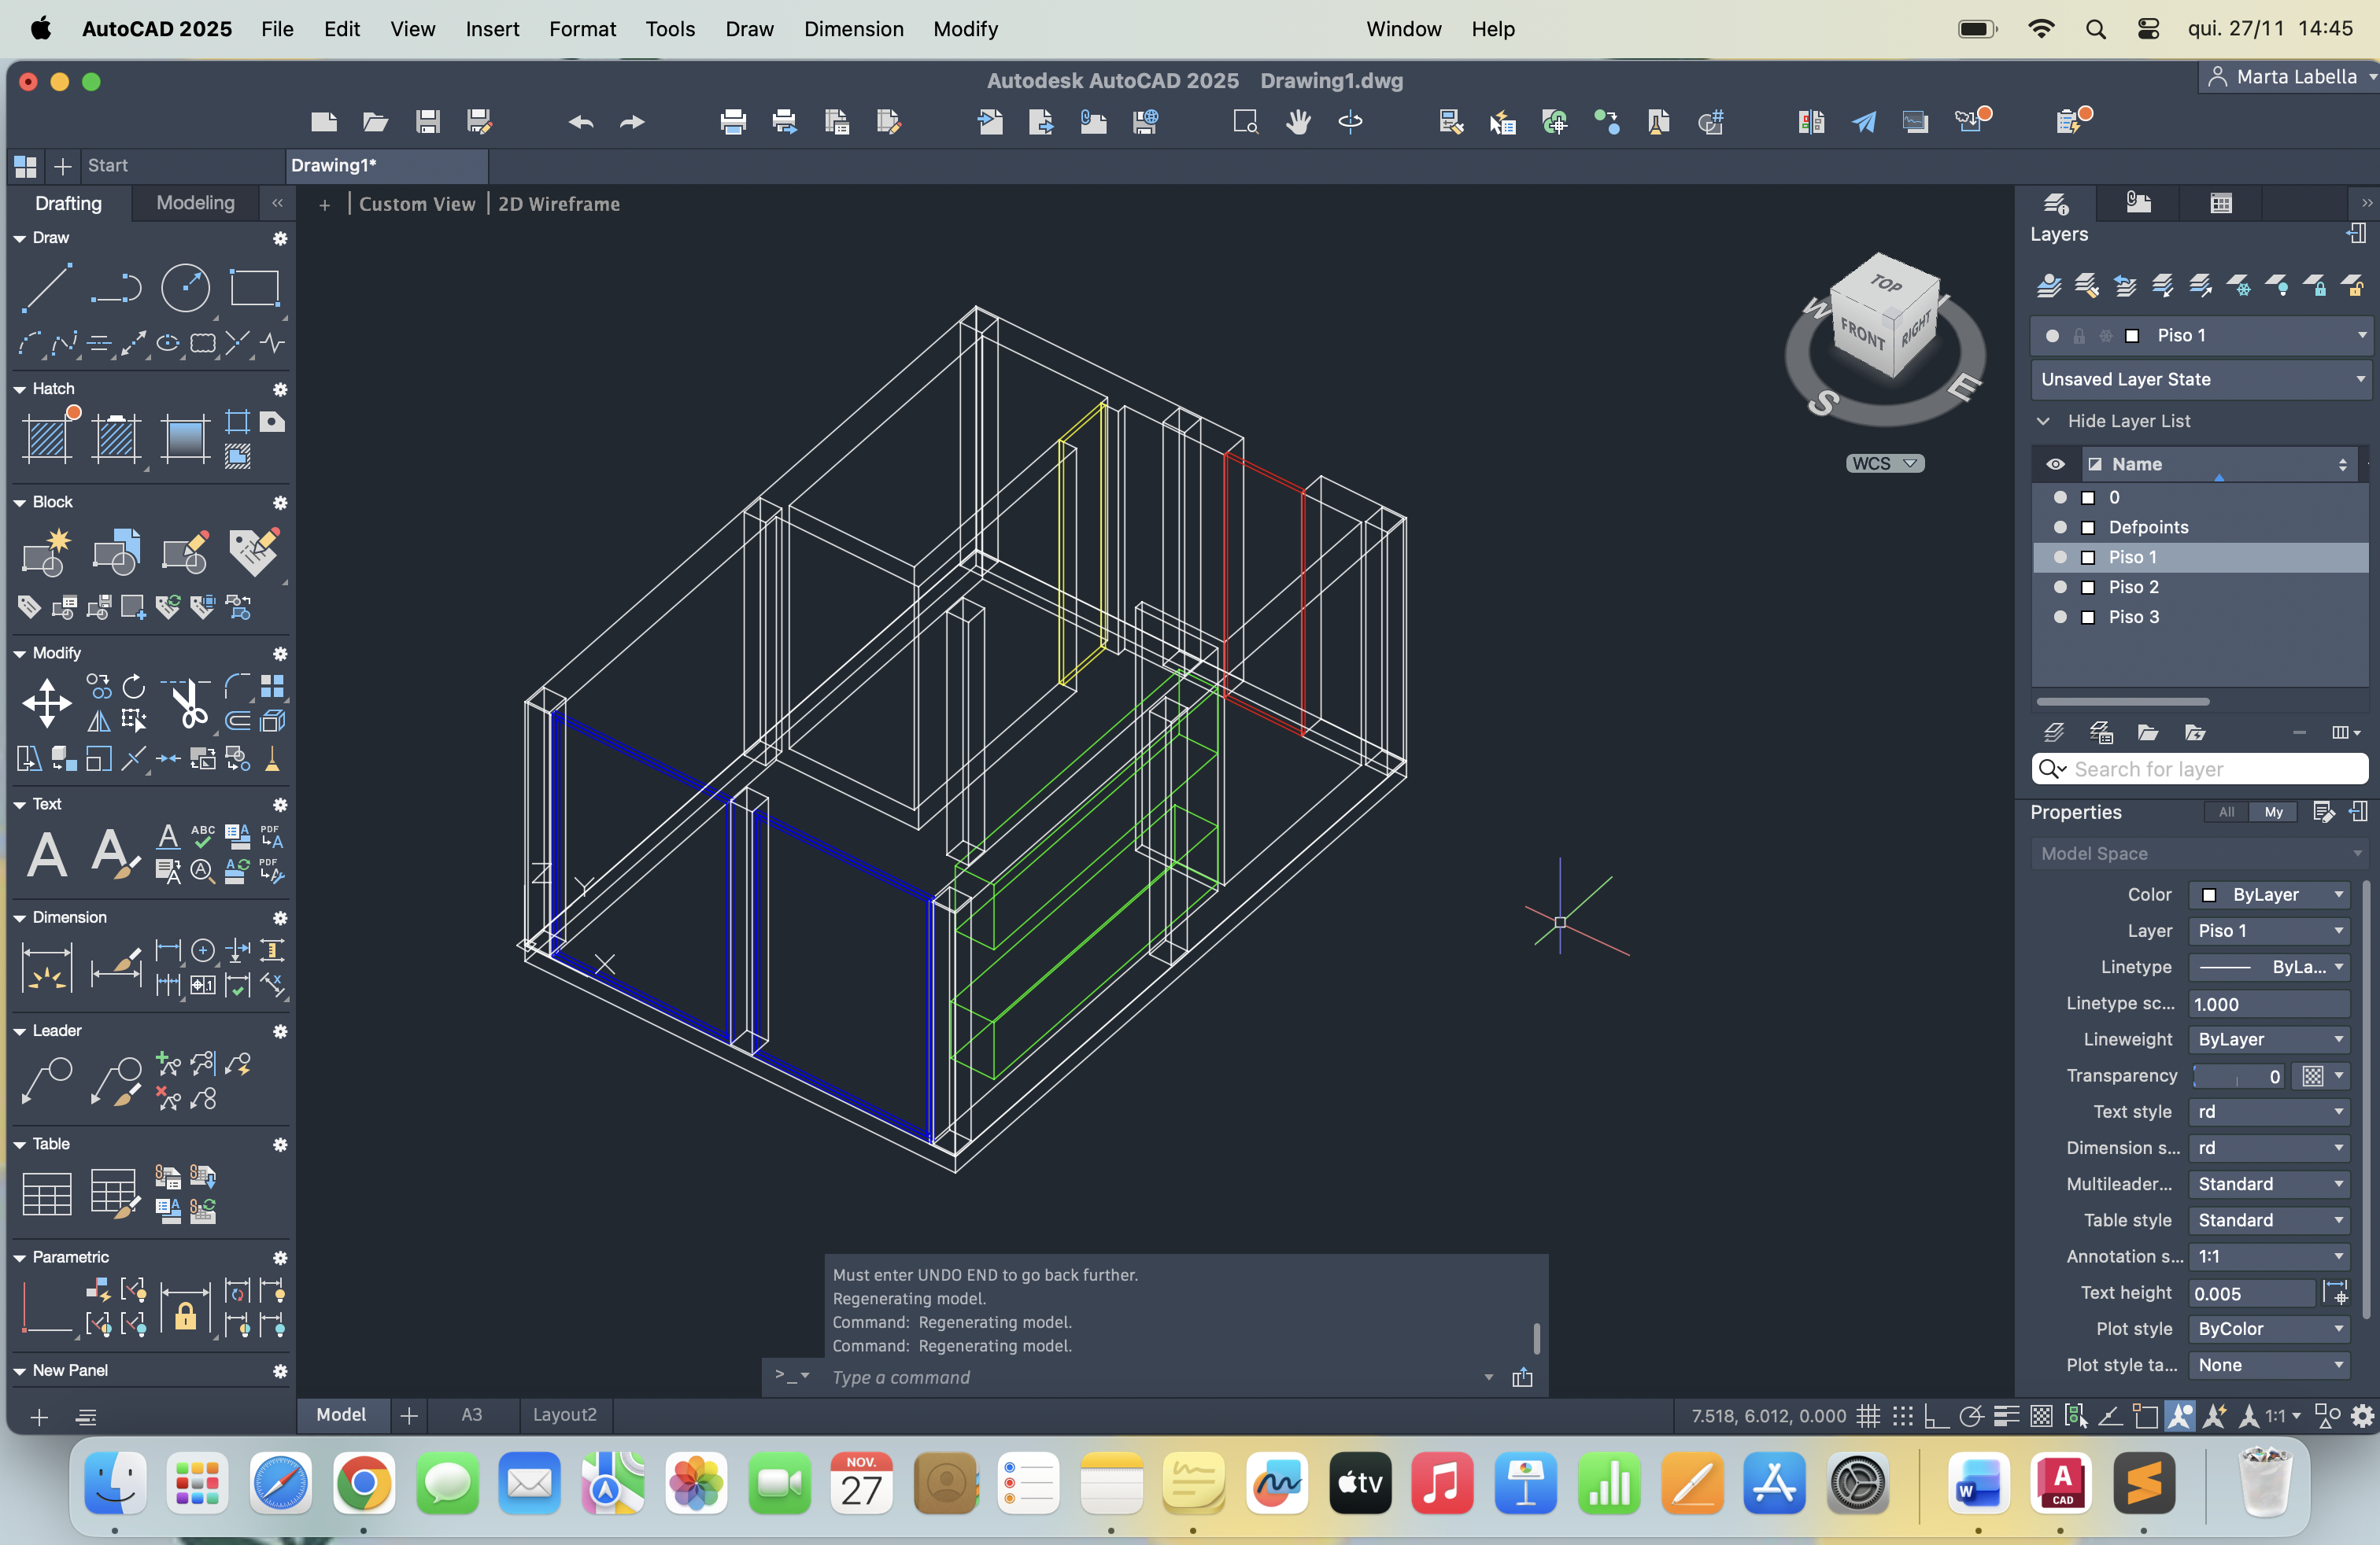The width and height of the screenshot is (2380, 1545).
Task: Collapse the Hide Layer List expander
Action: pos(2043,421)
